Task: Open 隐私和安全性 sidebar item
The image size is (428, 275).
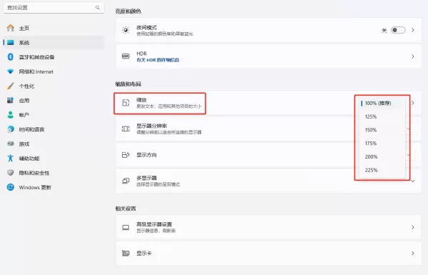Action: pos(53,173)
